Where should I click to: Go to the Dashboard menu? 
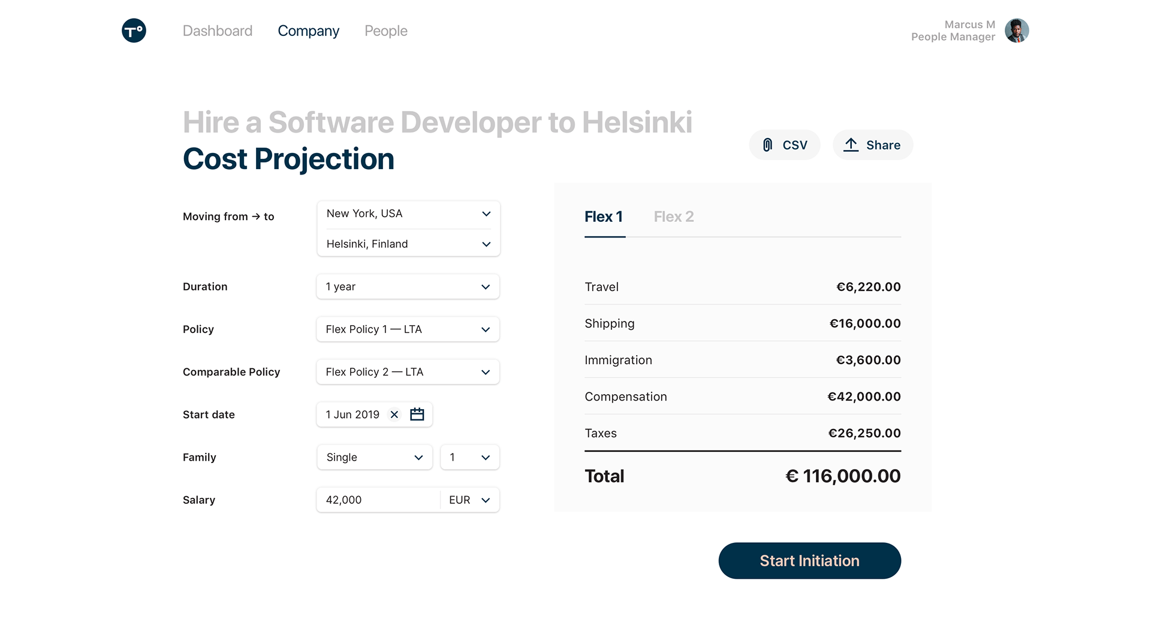click(x=218, y=31)
